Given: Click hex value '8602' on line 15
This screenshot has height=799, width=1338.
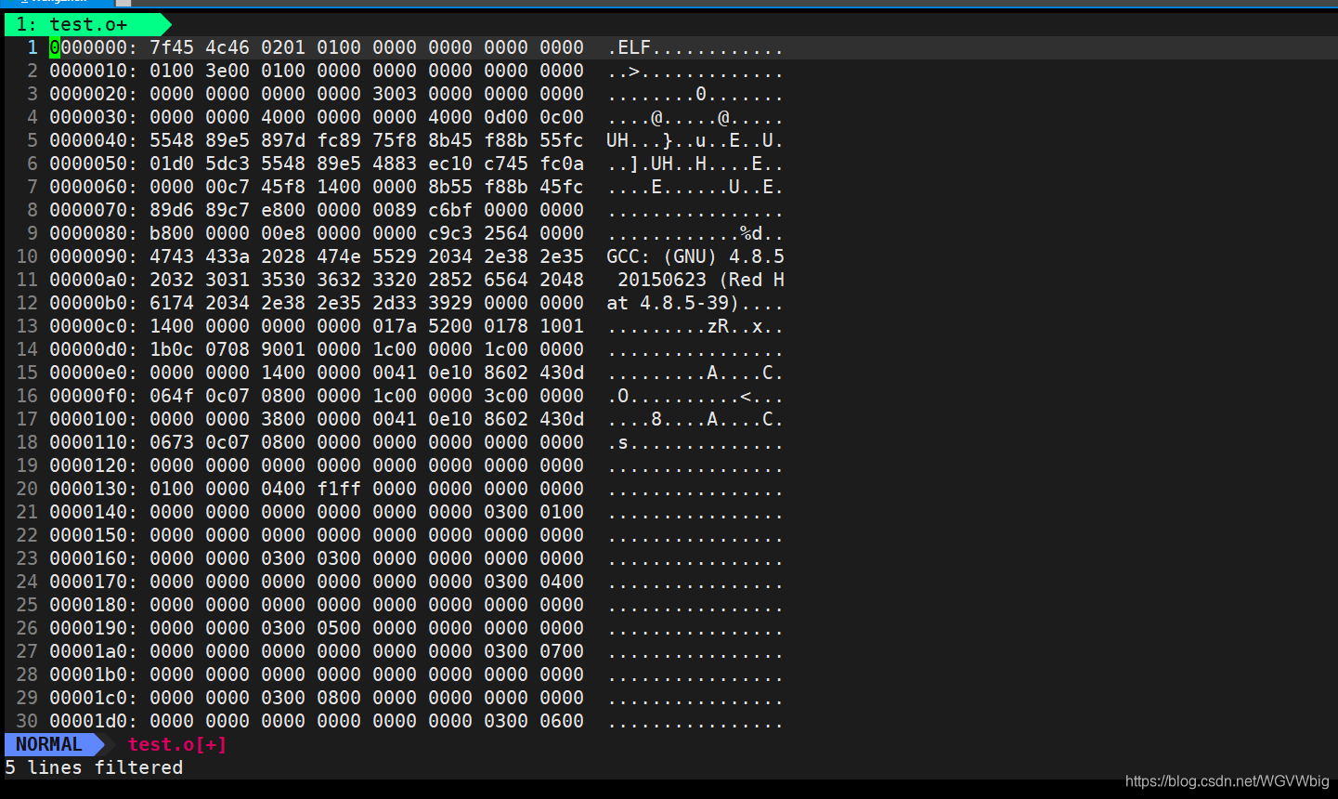Looking at the screenshot, I should tap(506, 373).
